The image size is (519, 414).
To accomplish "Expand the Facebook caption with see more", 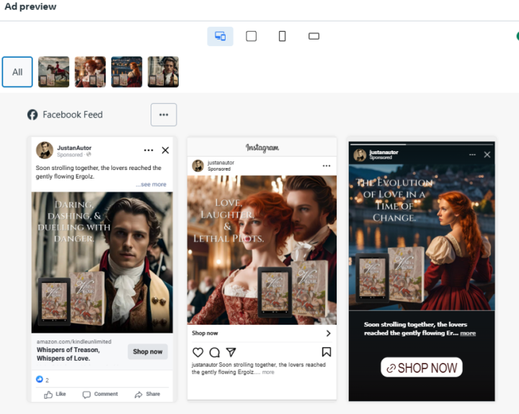I will click(151, 184).
